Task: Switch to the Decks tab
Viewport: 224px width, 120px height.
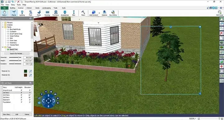Action: 37,8
